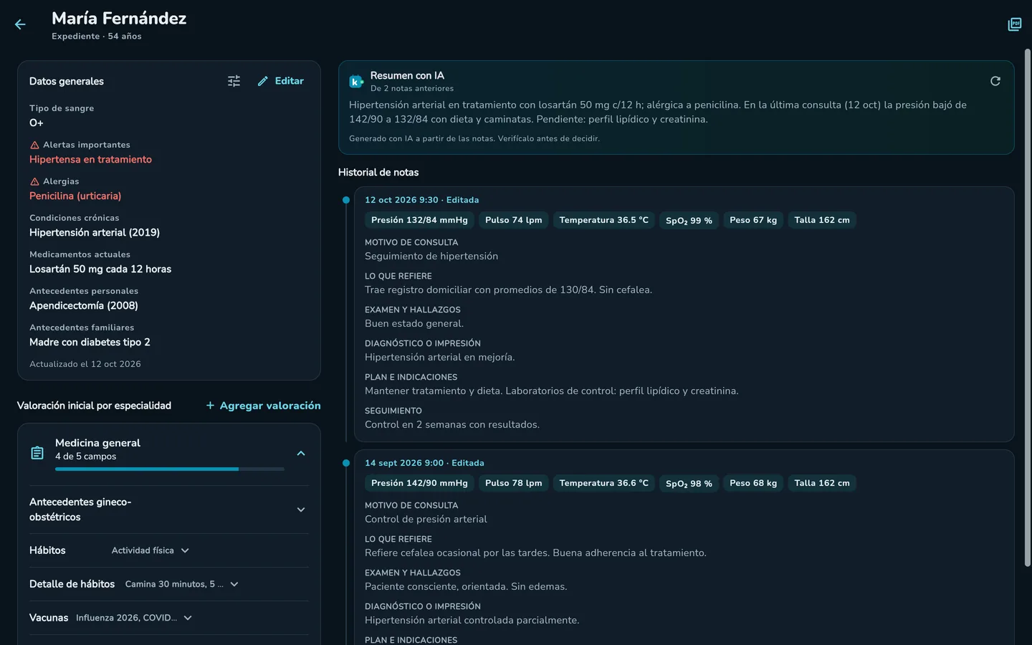The width and height of the screenshot is (1032, 645).
Task: Open the note dated 12 oct 2026 9:30
Action: (x=684, y=315)
